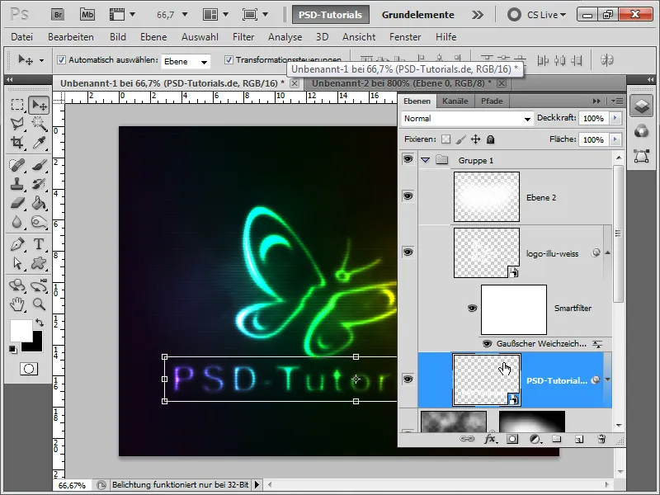Select the Custom Shape tool
The width and height of the screenshot is (660, 495).
tap(39, 263)
